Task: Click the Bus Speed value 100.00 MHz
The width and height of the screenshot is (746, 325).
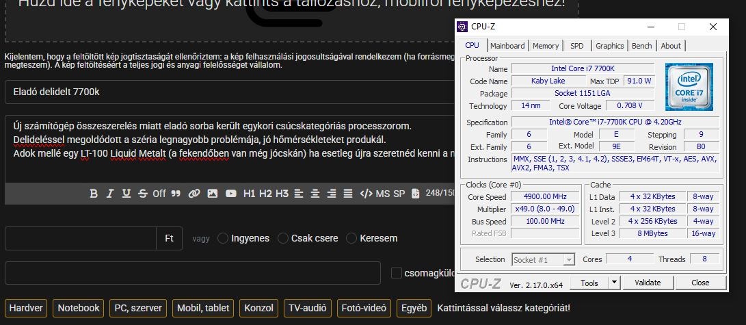Action: pyautogui.click(x=545, y=221)
